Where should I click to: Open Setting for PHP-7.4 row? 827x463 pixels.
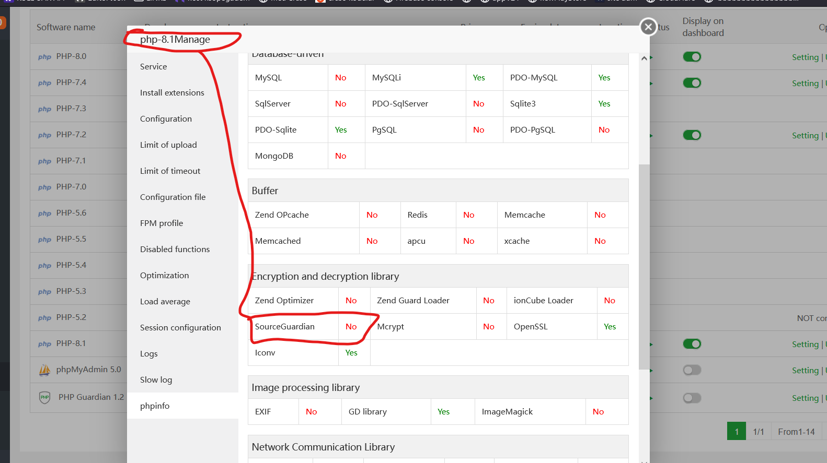[805, 83]
